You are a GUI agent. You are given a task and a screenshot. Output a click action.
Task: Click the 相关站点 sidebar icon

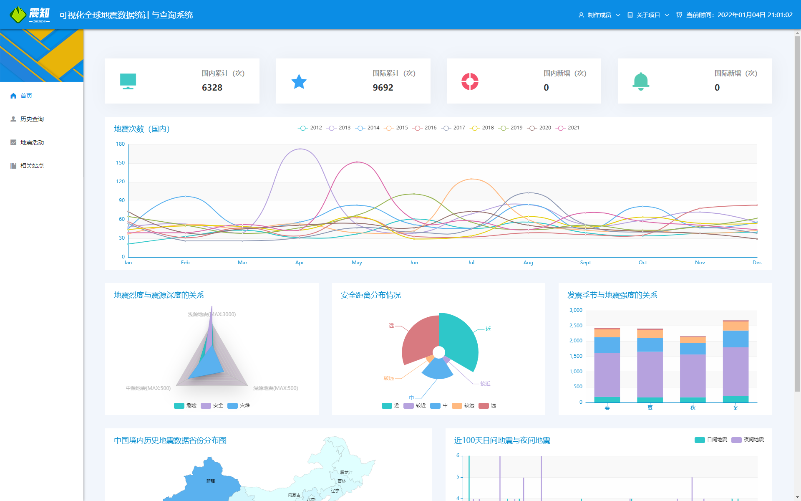(x=13, y=166)
